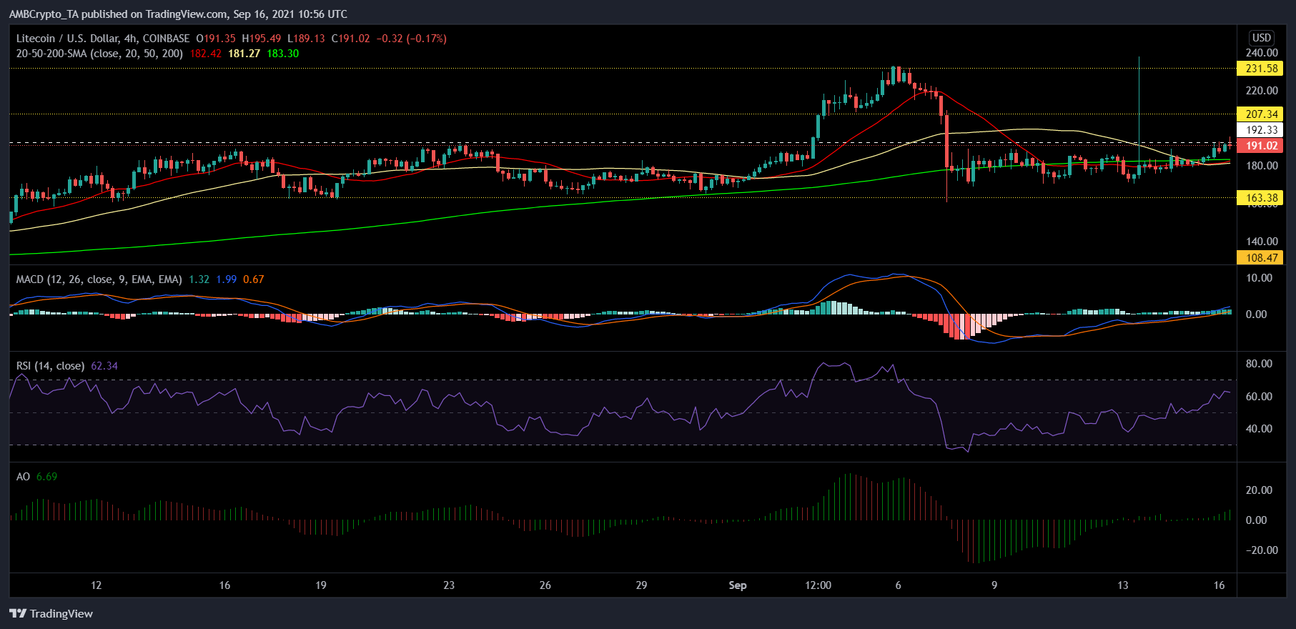Viewport: 1296px width, 629px height.
Task: Click the MACD histogram value 1.32
Action: tap(199, 279)
